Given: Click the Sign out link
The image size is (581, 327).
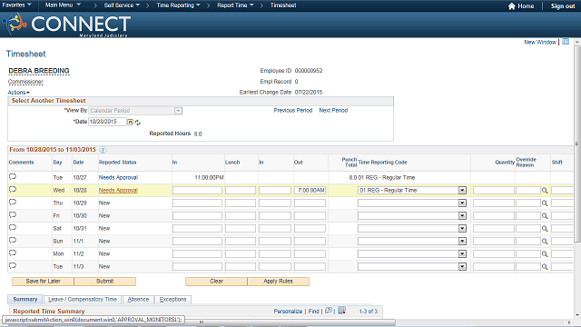Looking at the screenshot, I should tap(563, 6).
